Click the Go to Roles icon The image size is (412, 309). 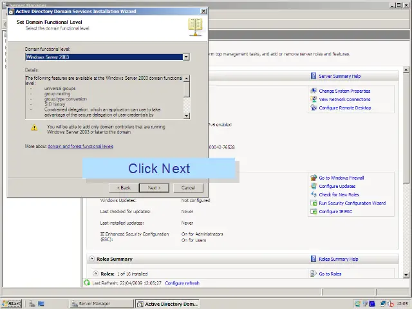(x=314, y=274)
